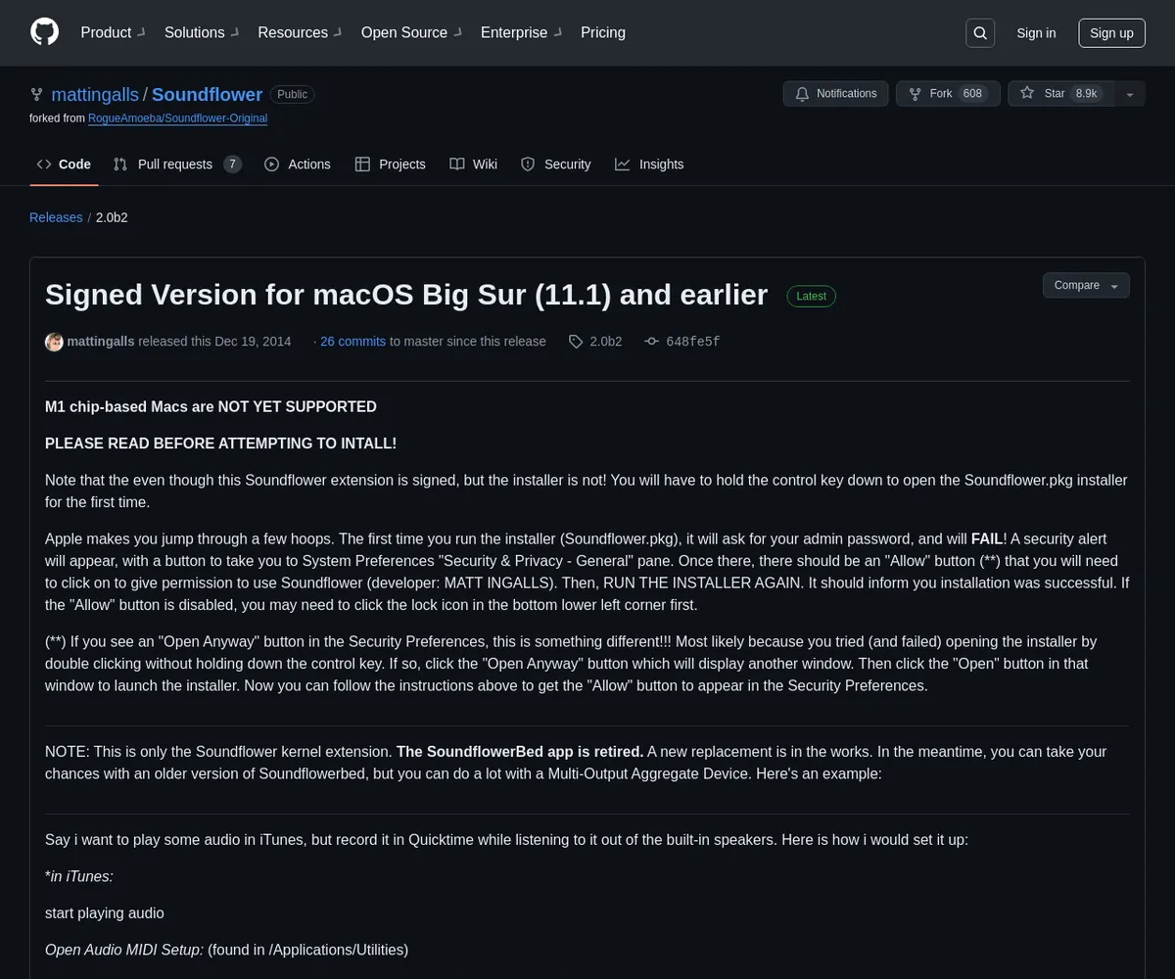Expand the Star lists dropdown arrow

coord(1130,94)
